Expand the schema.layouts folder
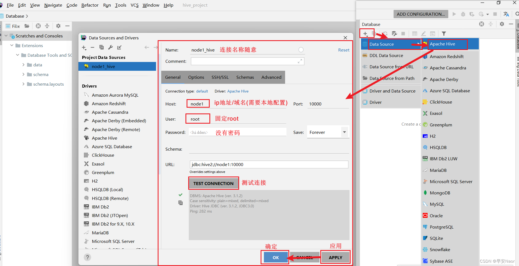 [x=23, y=84]
